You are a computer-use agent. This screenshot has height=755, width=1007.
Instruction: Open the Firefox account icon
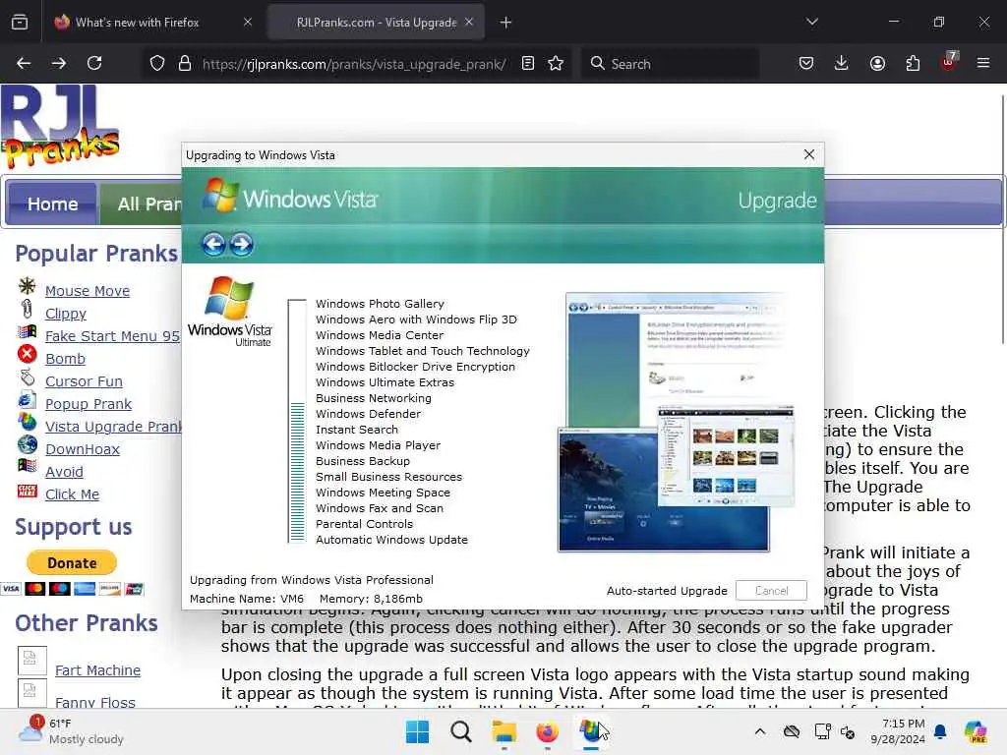click(877, 63)
